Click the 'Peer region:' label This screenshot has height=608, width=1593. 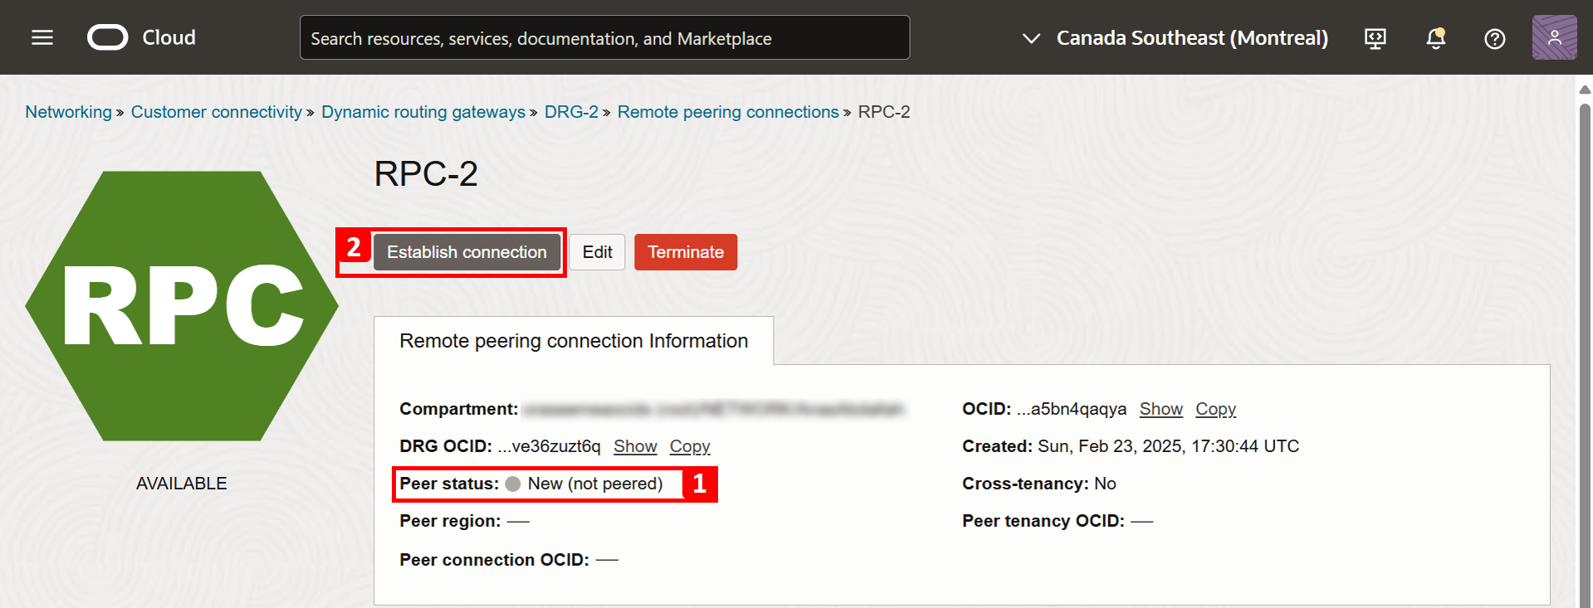[450, 521]
